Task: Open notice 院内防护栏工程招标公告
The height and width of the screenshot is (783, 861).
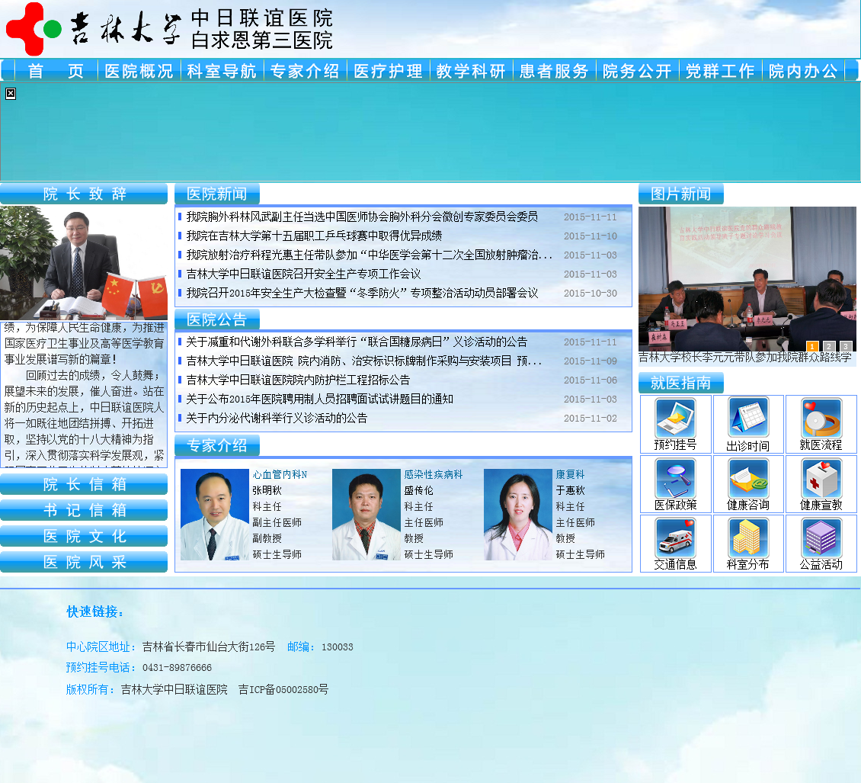Action: pyautogui.click(x=298, y=380)
